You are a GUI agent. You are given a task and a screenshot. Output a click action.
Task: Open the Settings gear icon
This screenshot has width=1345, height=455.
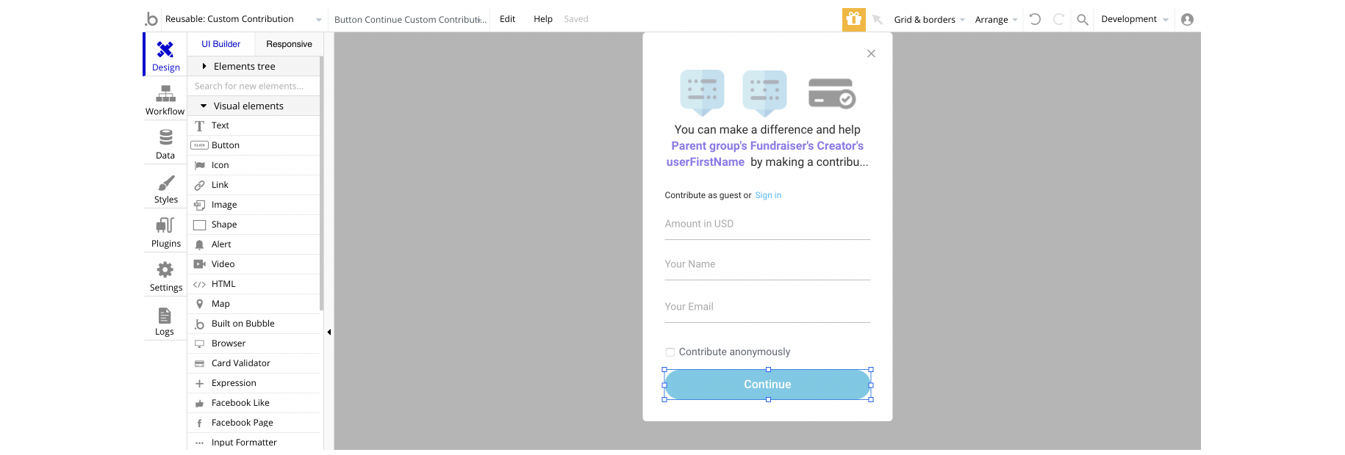[165, 270]
